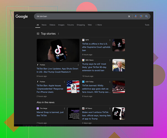Click Marvel Snap notice thumbnail
The image size is (167, 138).
tap(74, 113)
